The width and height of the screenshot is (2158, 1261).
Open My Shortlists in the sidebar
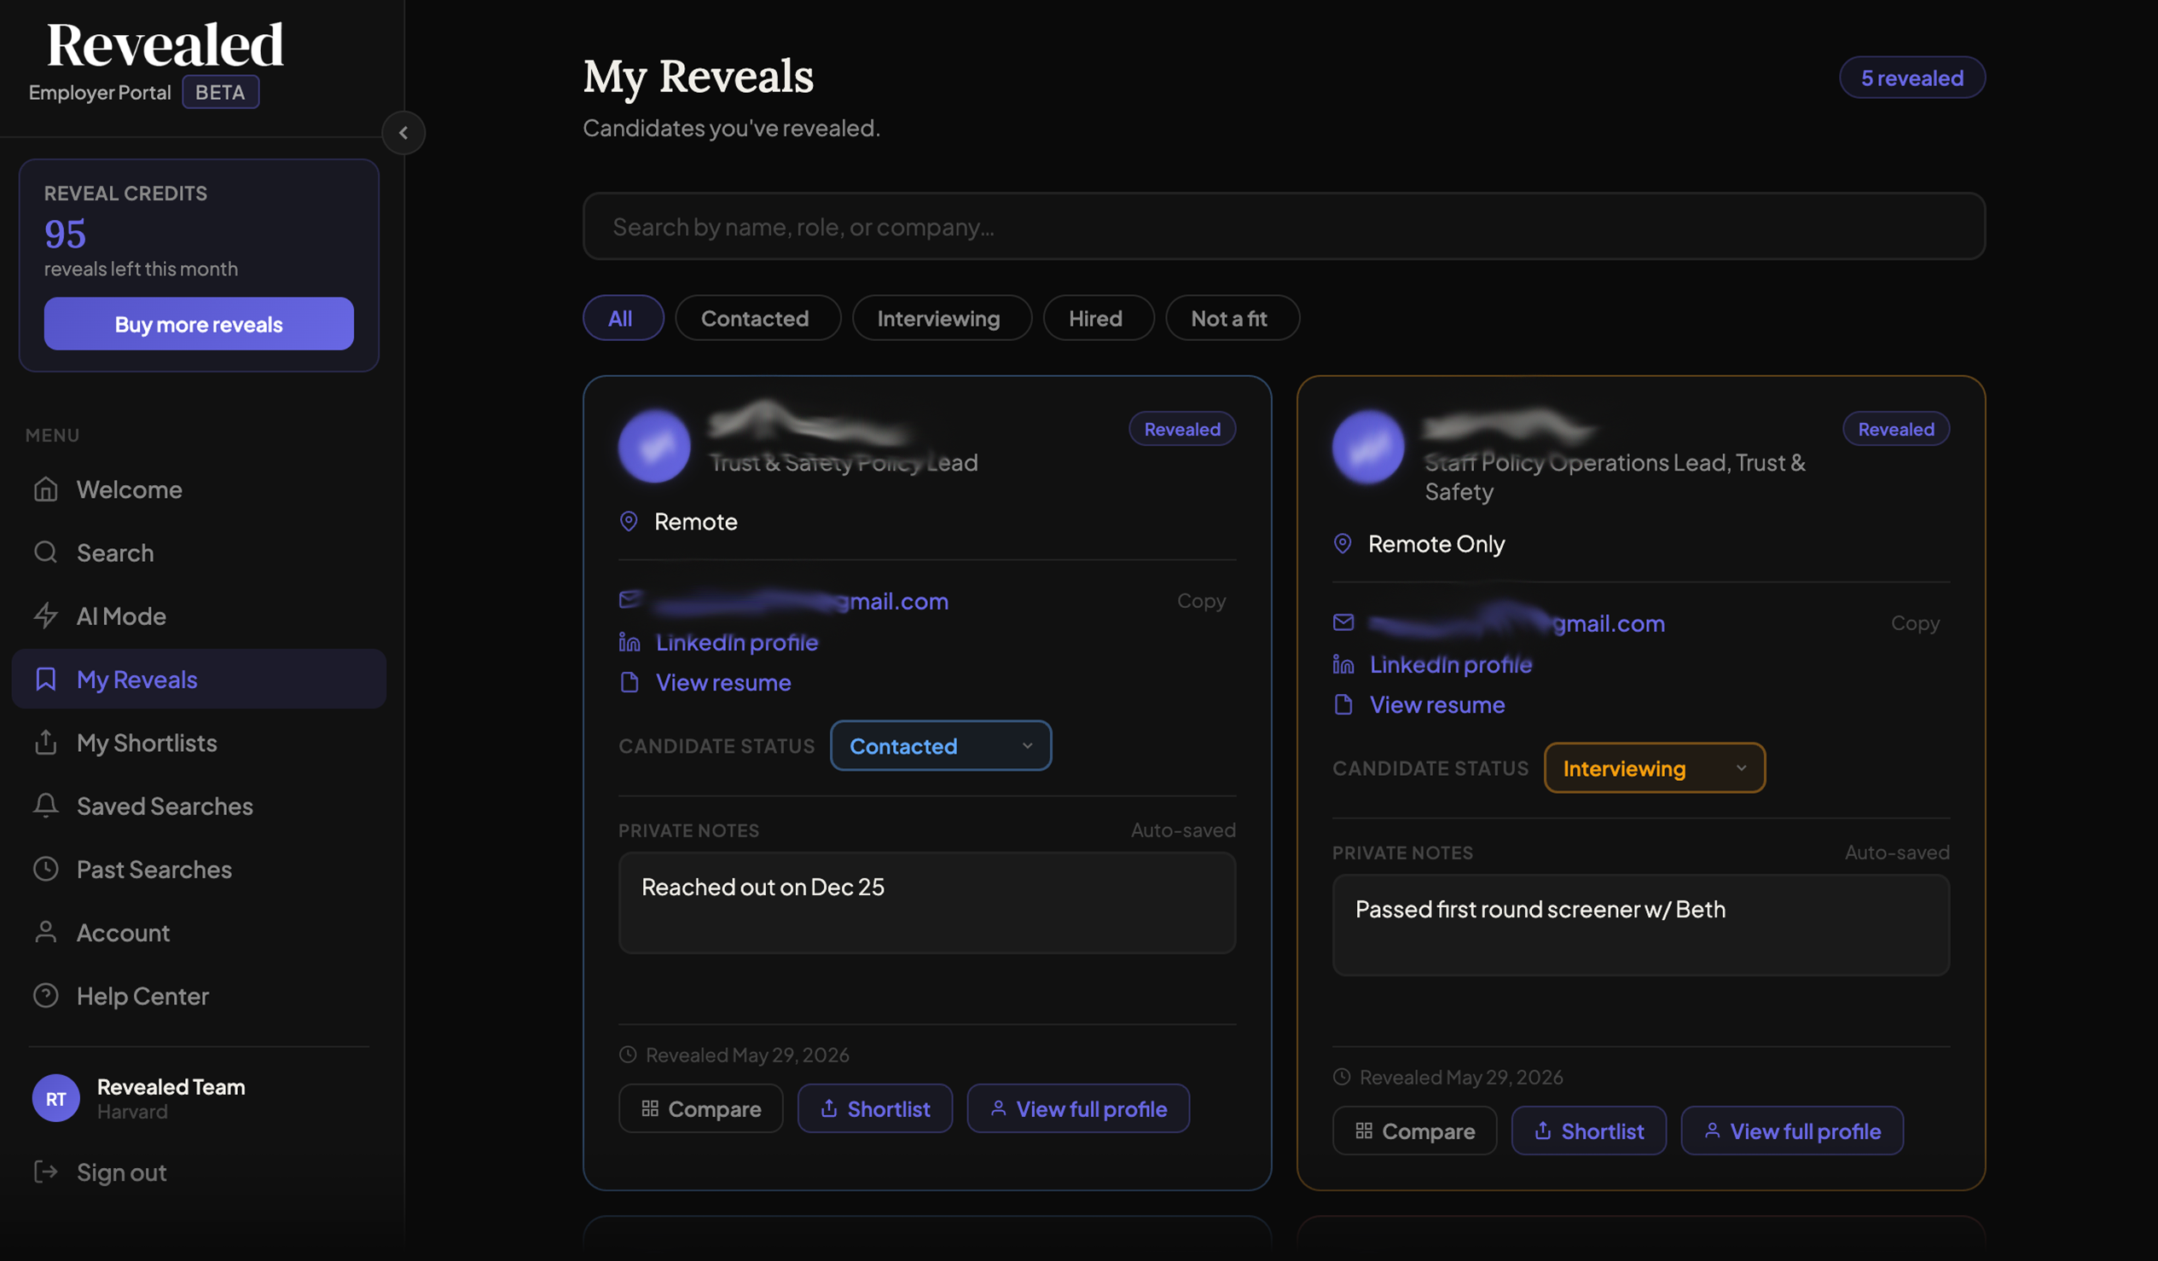coord(199,743)
